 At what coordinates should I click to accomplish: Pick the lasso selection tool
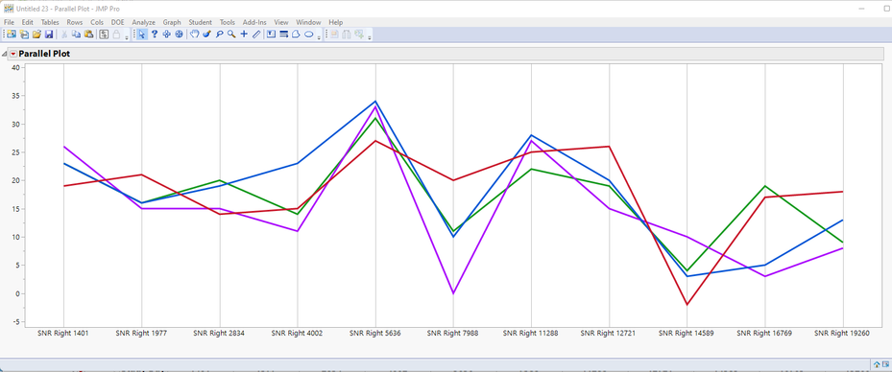pos(219,35)
